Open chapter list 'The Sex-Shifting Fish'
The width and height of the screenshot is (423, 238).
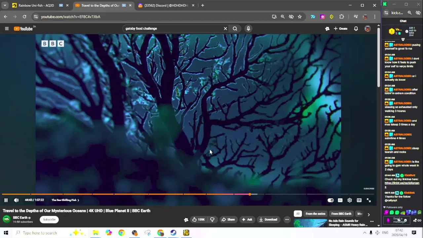(x=65, y=200)
